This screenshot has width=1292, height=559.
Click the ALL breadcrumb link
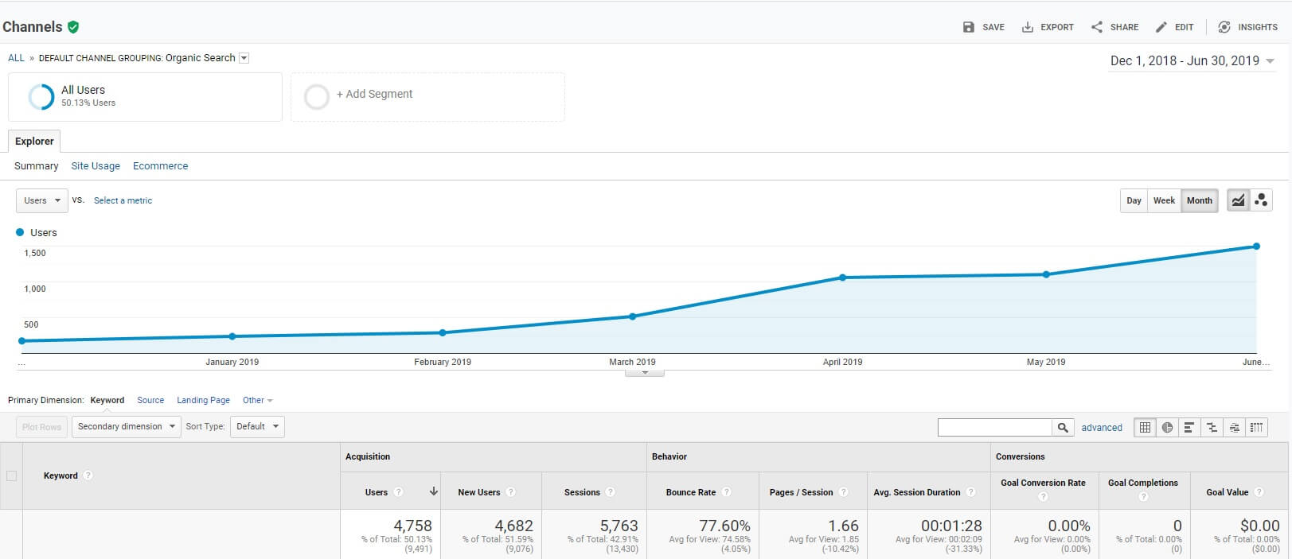point(16,58)
